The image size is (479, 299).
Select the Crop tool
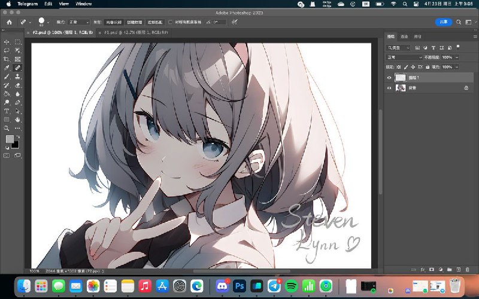pyautogui.click(x=7, y=59)
